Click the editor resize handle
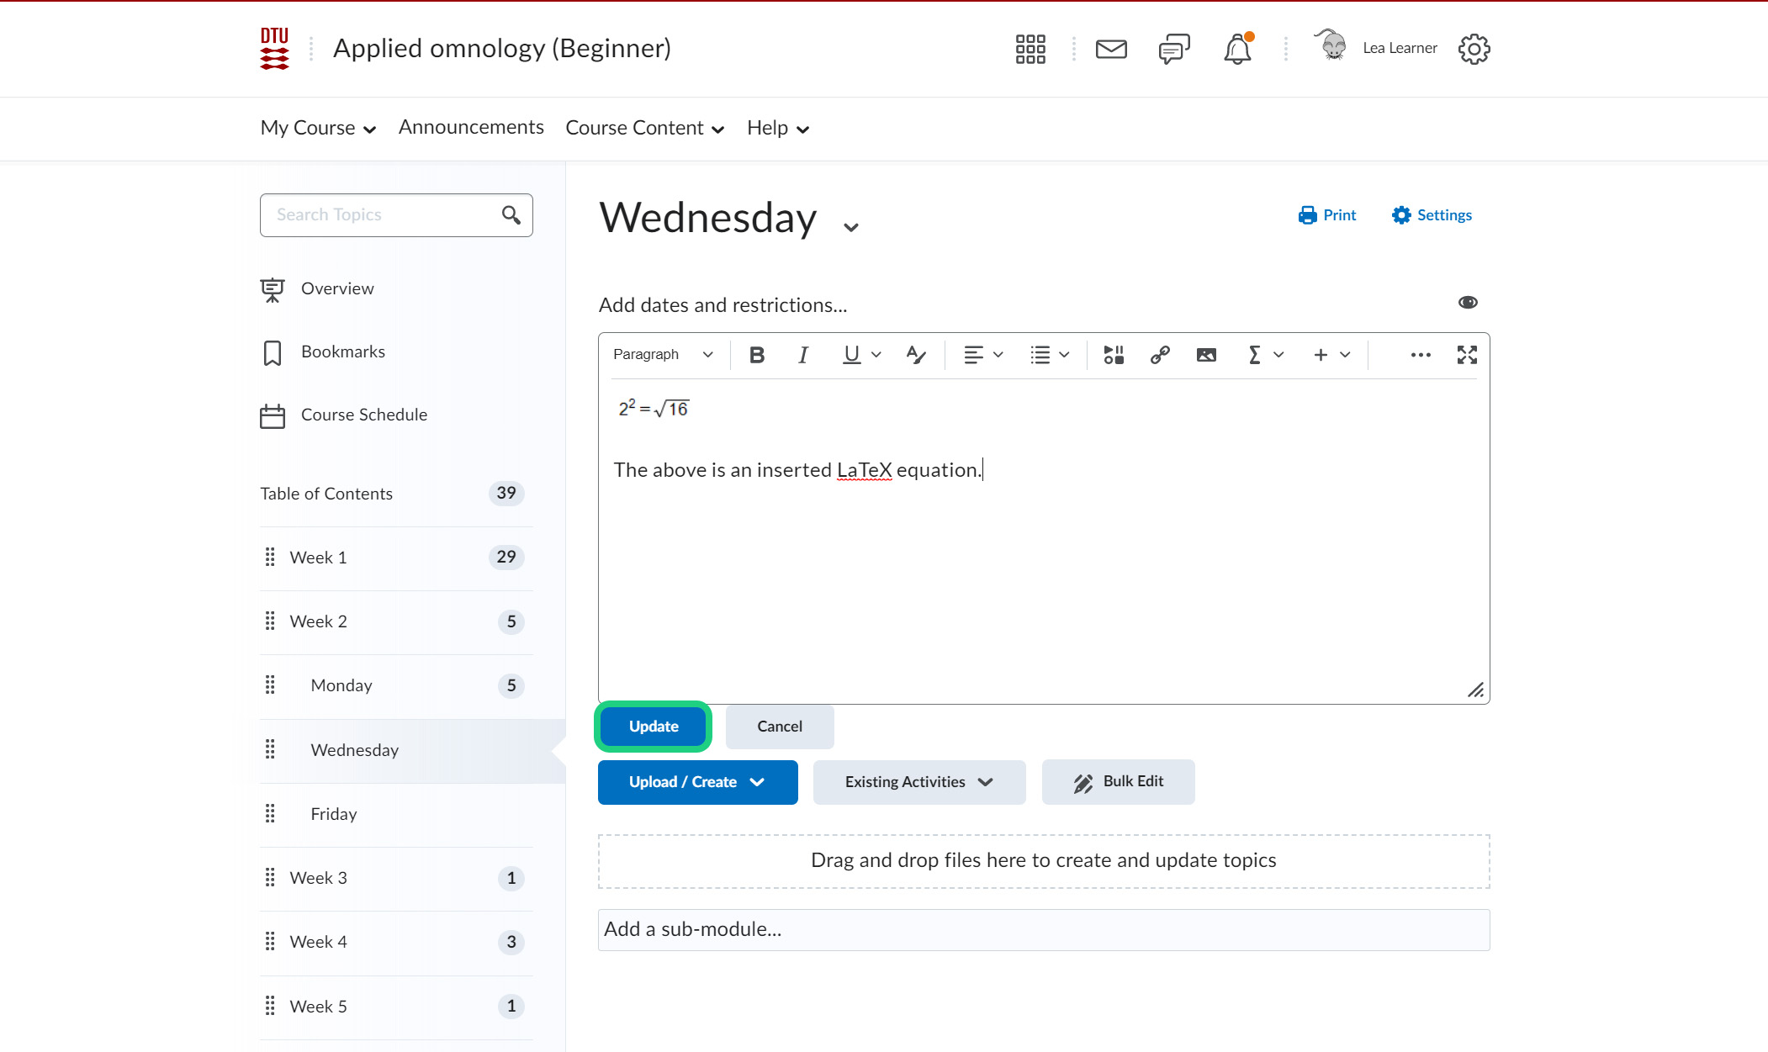 tap(1475, 690)
